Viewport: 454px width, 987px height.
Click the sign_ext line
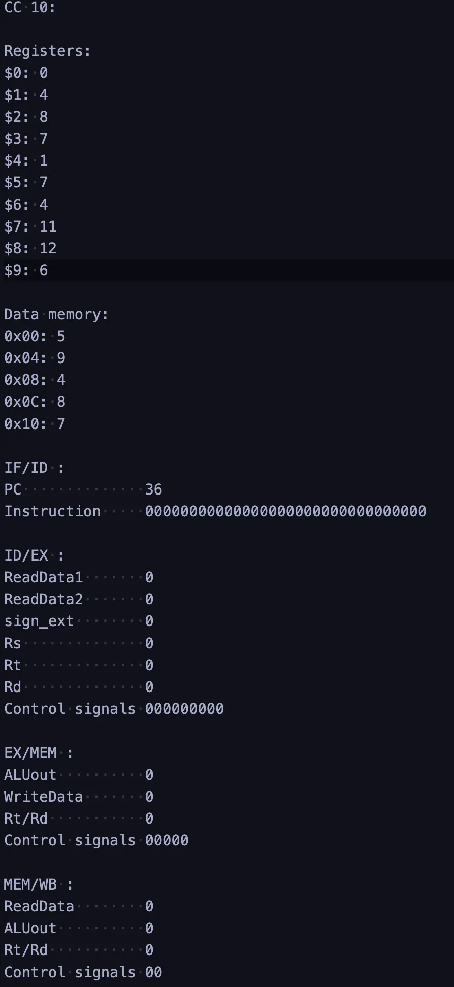click(x=39, y=621)
